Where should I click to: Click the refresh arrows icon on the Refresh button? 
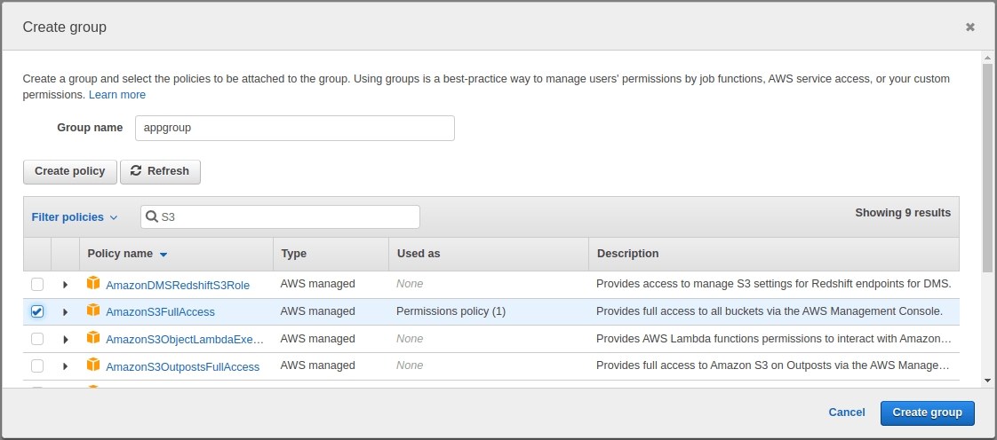pyautogui.click(x=136, y=171)
